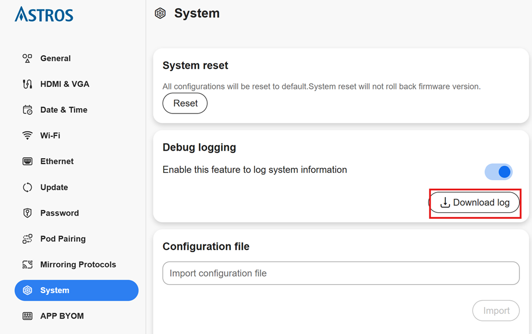Click the Pod Pairing icon
Image resolution: width=532 pixels, height=334 pixels.
pos(27,239)
